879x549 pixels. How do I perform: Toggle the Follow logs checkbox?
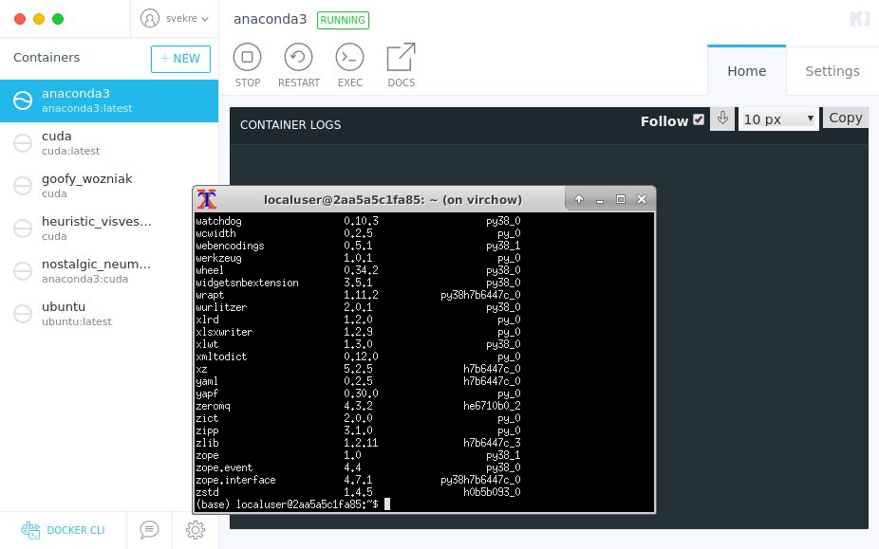[x=699, y=119]
